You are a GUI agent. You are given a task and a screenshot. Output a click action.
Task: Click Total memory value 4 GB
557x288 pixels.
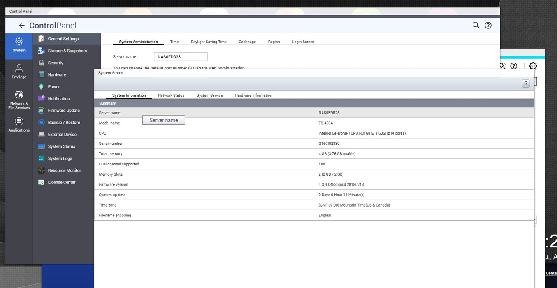[337, 154]
